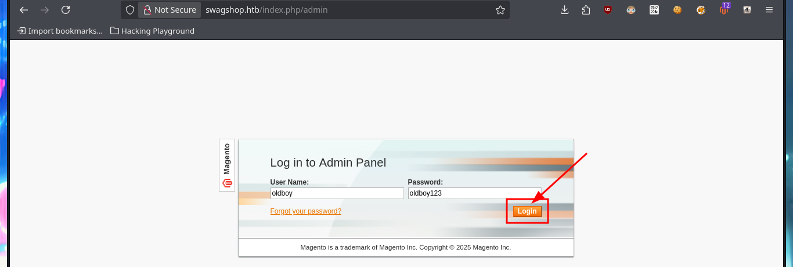Open the QR code extension icon
This screenshot has width=793, height=267.
(654, 10)
